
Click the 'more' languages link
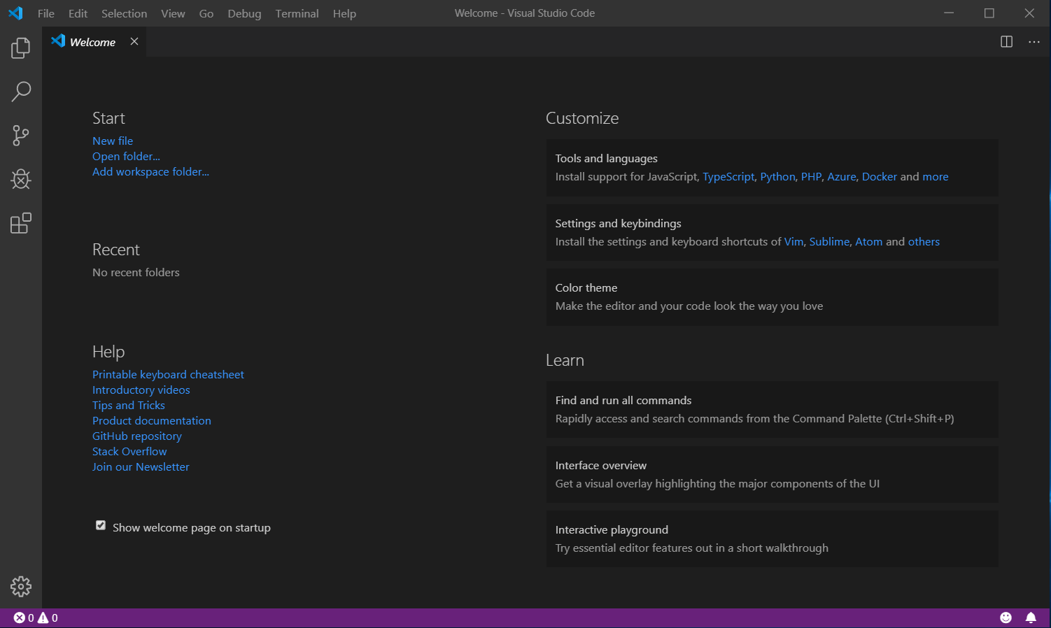pyautogui.click(x=936, y=176)
